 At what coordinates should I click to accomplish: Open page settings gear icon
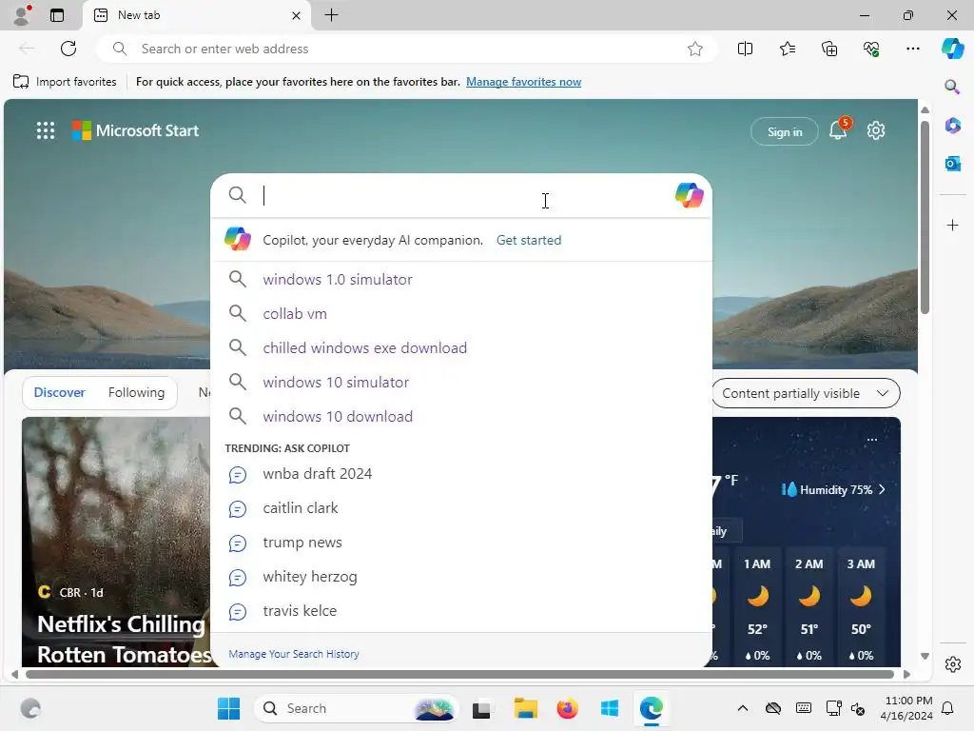[x=876, y=130]
